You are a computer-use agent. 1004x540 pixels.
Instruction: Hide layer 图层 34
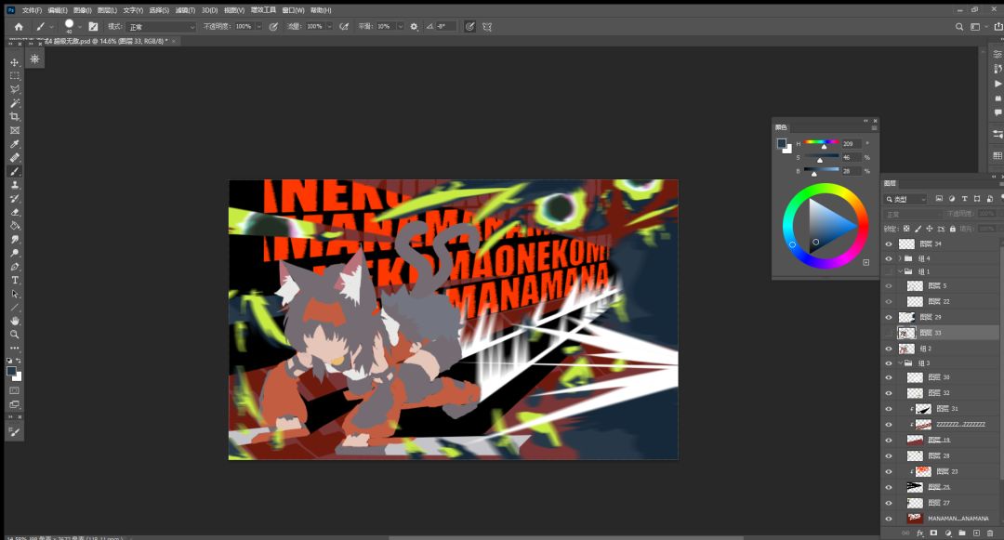pos(889,244)
